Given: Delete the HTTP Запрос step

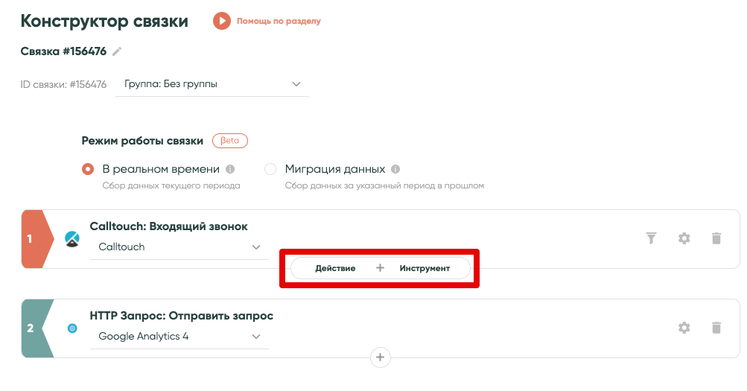Looking at the screenshot, I should tap(716, 328).
